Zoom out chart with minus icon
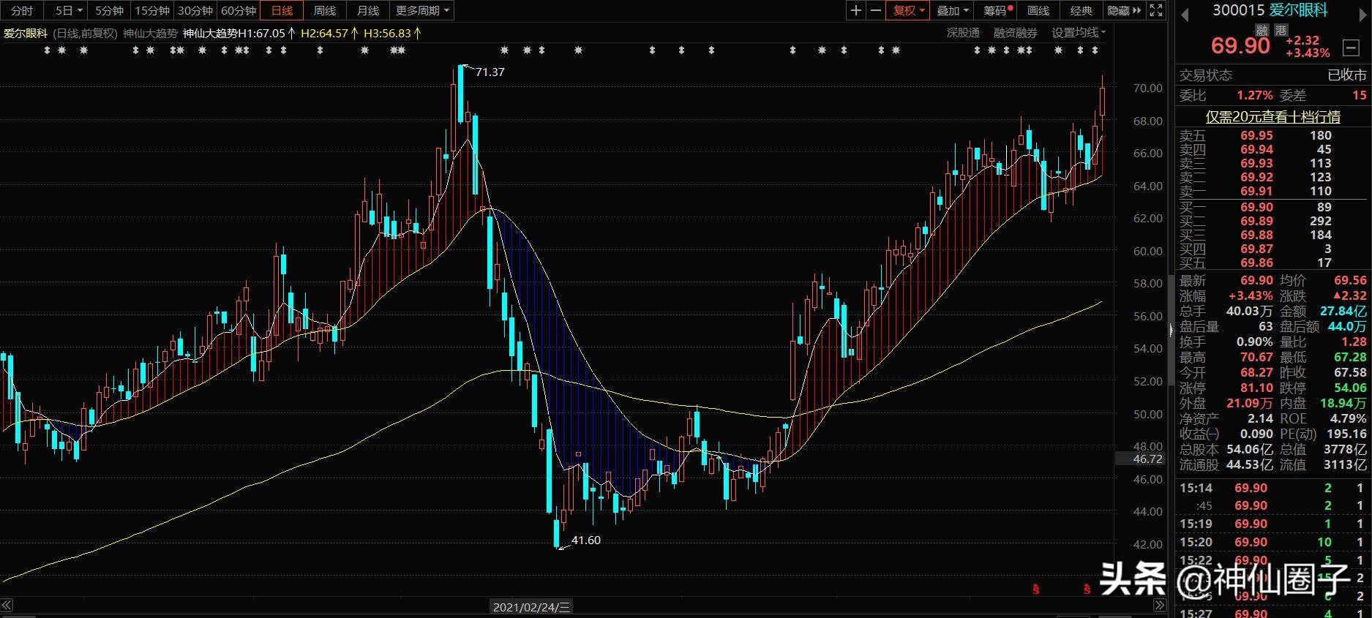This screenshot has height=618, width=1372. tap(876, 10)
